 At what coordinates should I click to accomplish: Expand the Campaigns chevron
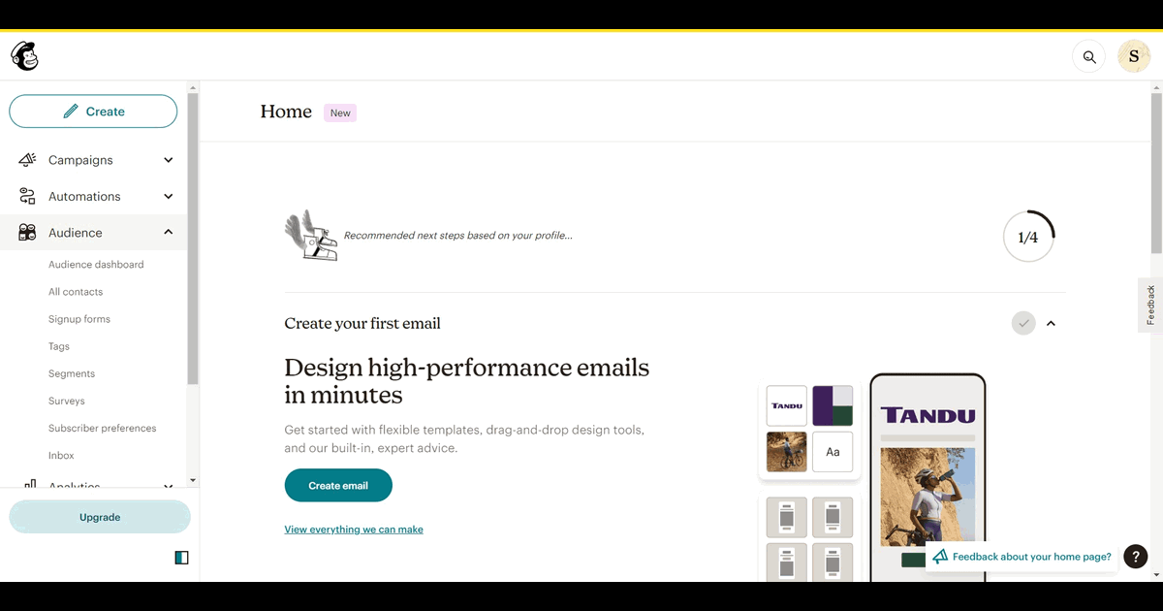pyautogui.click(x=168, y=160)
